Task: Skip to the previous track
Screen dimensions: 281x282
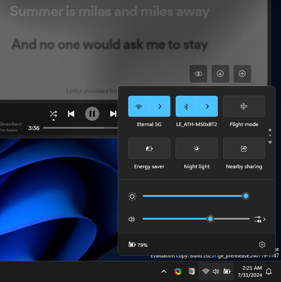Action: pos(71,114)
